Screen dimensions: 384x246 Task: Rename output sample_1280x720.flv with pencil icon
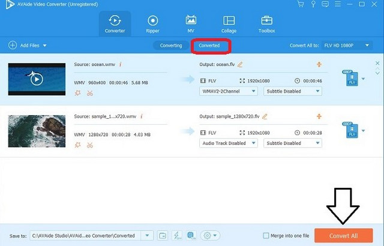pyautogui.click(x=265, y=116)
